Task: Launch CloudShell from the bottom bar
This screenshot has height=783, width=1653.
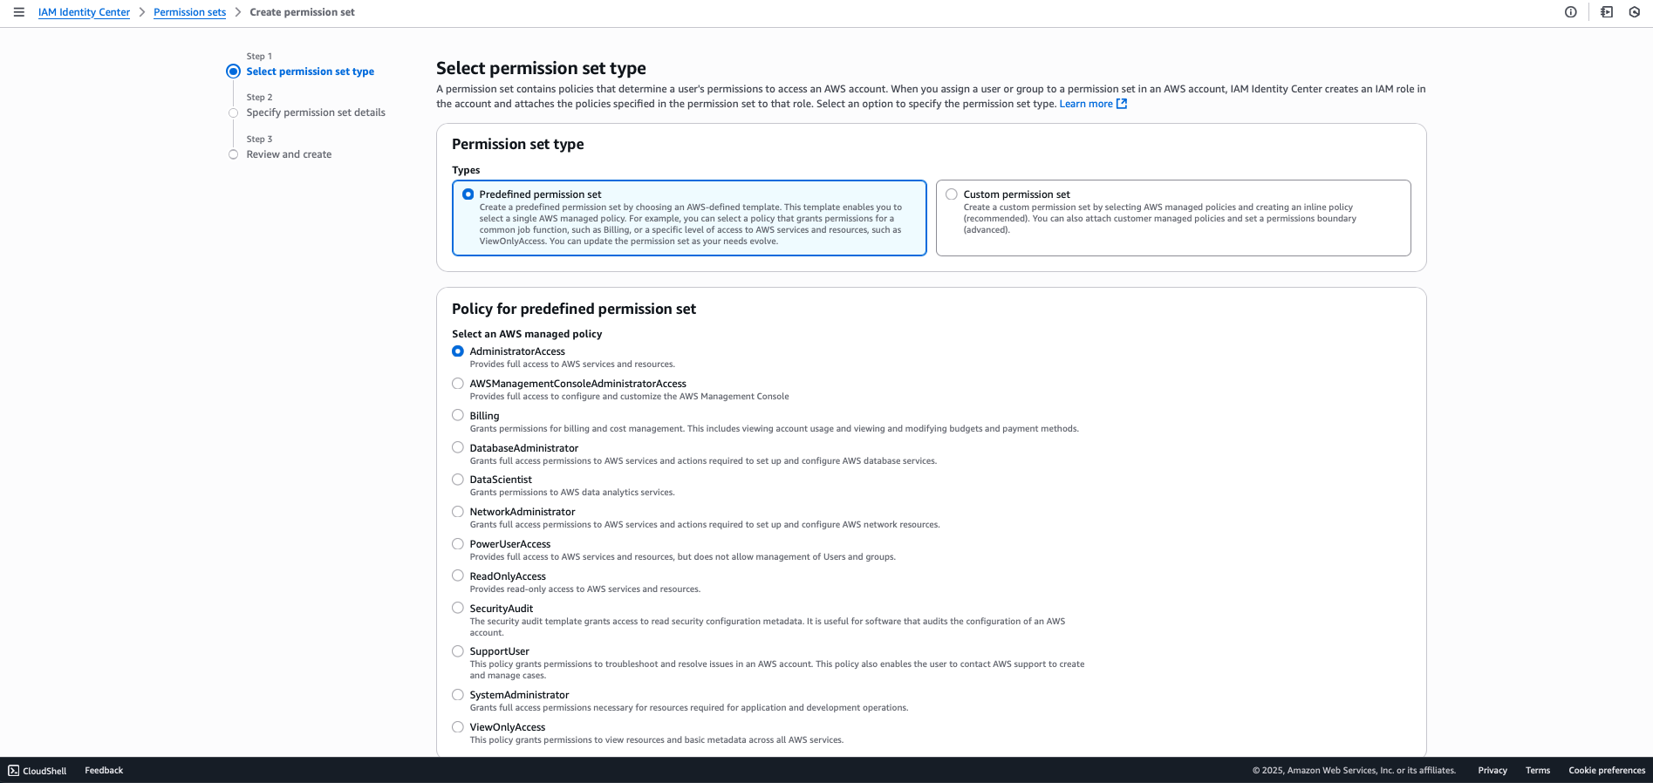Action: coord(38,771)
